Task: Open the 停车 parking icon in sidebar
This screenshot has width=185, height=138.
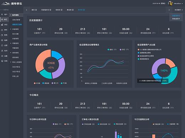Action: point(2,30)
